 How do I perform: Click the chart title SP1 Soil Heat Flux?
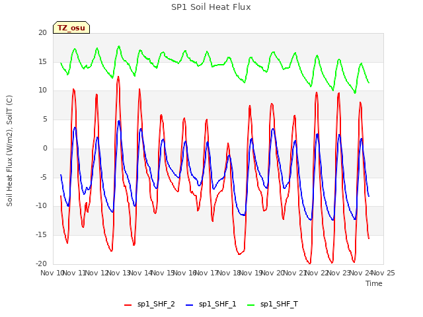click(211, 7)
